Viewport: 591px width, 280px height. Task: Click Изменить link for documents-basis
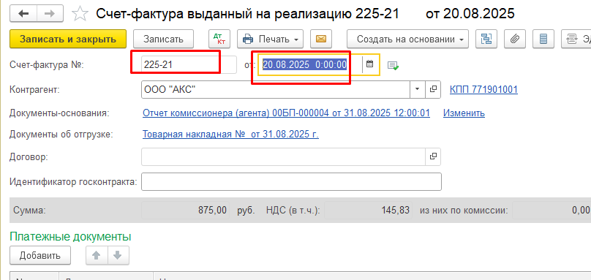click(x=464, y=113)
